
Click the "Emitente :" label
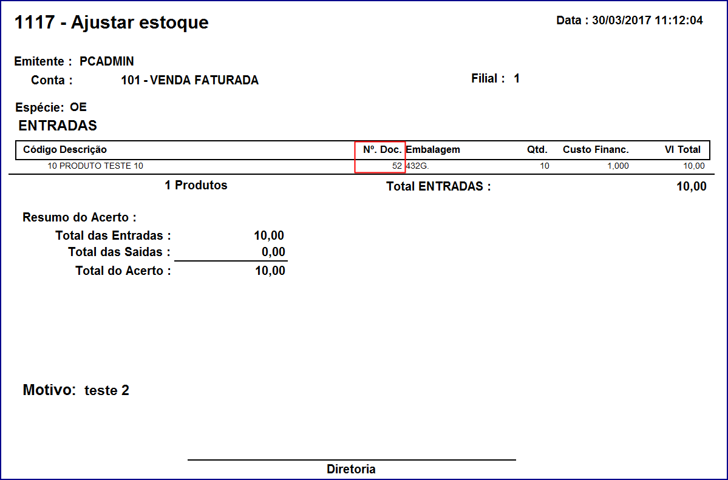point(43,61)
